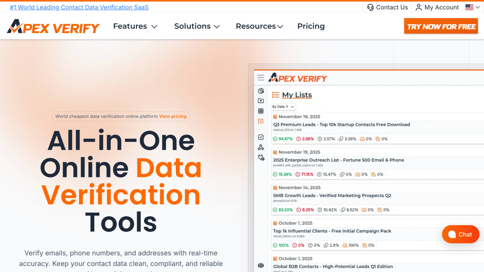This screenshot has width=484, height=272.
Task: Open the Chat widget
Action: point(461,234)
